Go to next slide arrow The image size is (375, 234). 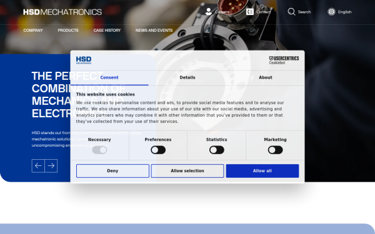pyautogui.click(x=51, y=166)
